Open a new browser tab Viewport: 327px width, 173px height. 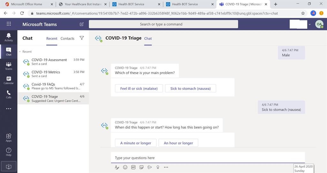point(276,4)
